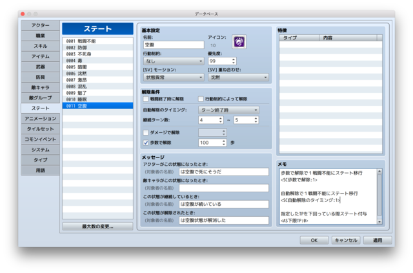Image resolution: width=413 pixels, height=273 pixels.
Task: Switch to タイルセット tab
Action: 40,129
